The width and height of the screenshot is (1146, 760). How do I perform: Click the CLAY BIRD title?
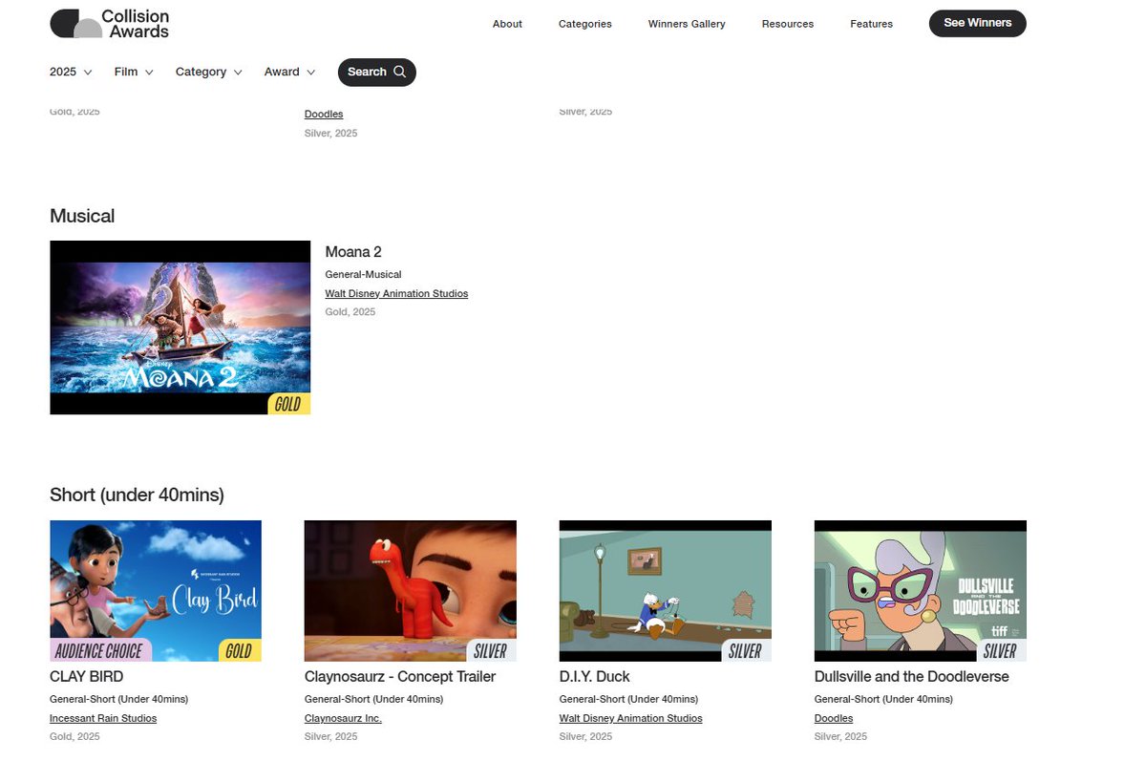click(87, 677)
